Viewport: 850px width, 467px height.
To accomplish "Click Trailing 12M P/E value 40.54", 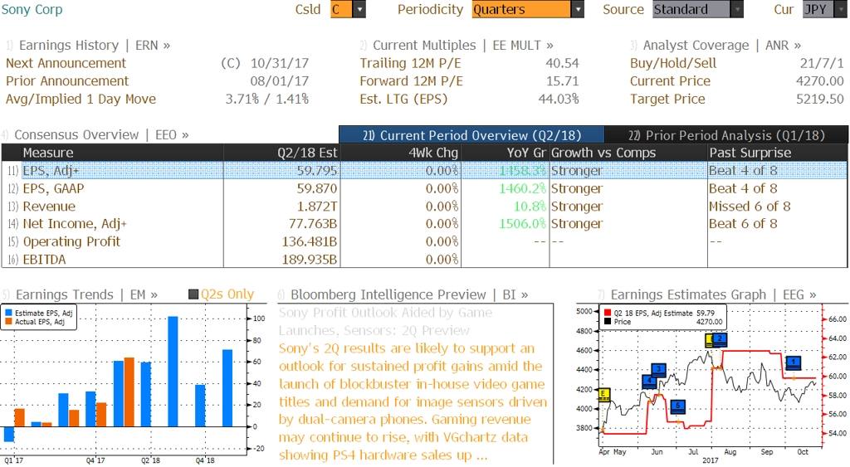I will click(562, 63).
